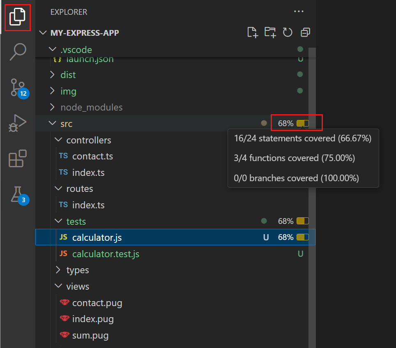Open the Extensions view icon
The width and height of the screenshot is (396, 348).
point(18,159)
